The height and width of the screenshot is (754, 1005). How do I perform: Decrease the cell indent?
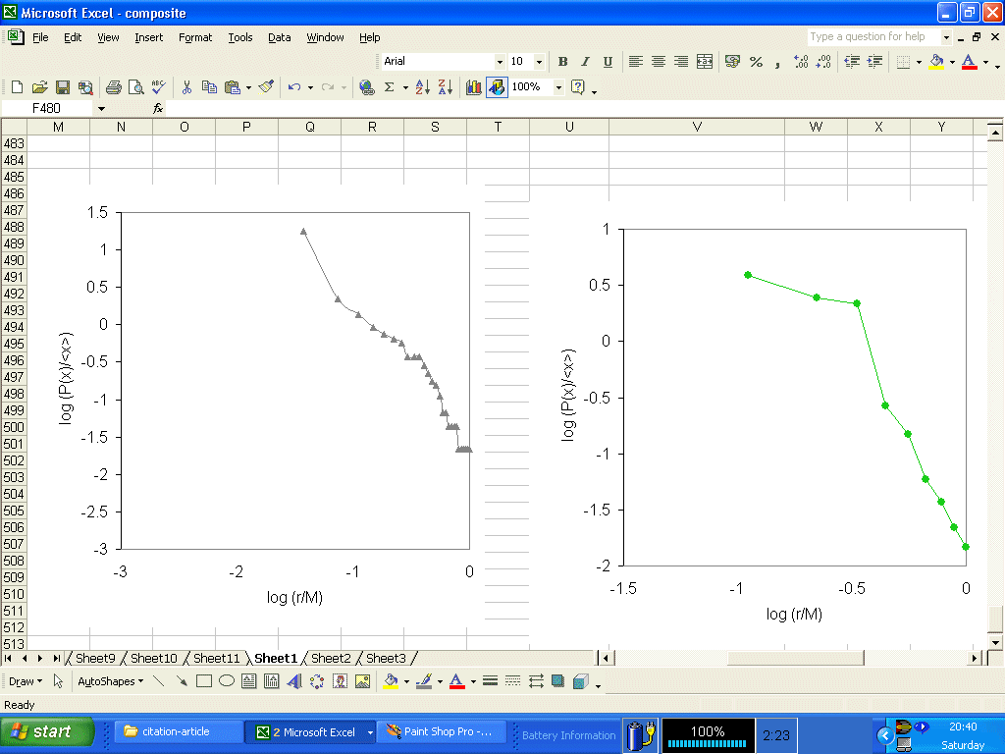852,62
